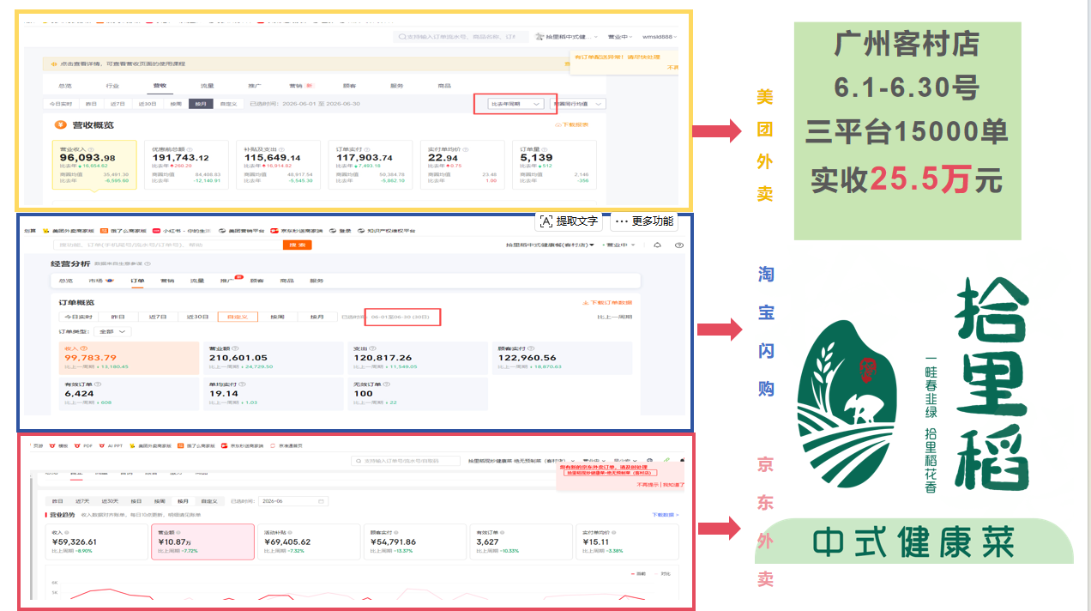This screenshot has height=611, width=1091.
Task: Choose the 近30天 range in JD dashboard
Action: tap(109, 501)
